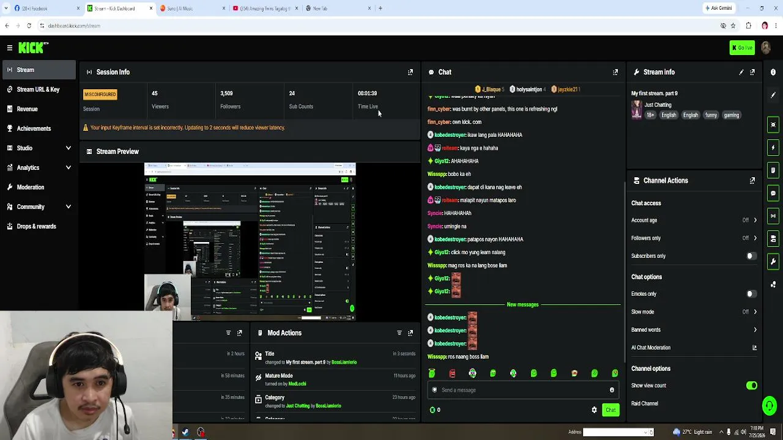Screen dimensions: 783x440
Task: Open browser extensions puzzle icon
Action: click(749, 26)
